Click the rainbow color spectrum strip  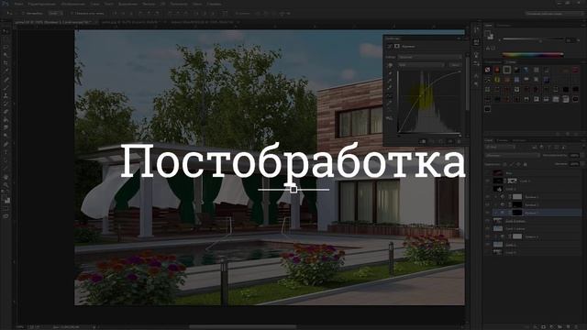(533, 55)
